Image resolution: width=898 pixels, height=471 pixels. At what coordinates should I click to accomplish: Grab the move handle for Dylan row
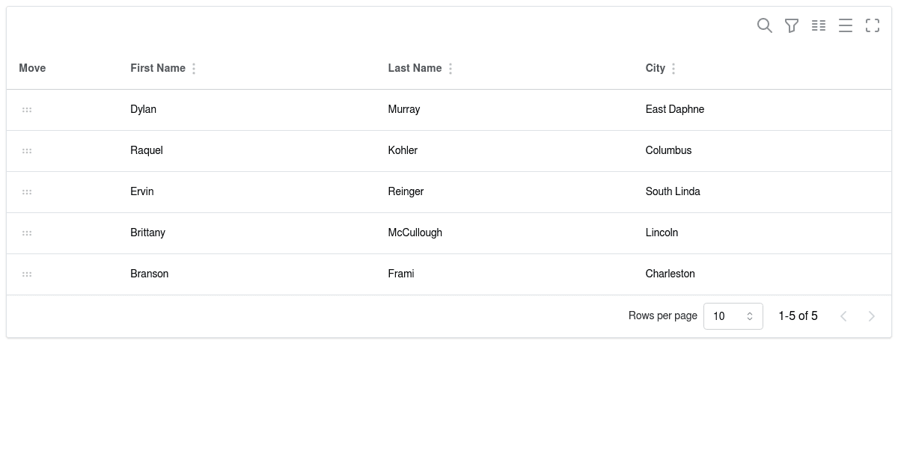[x=27, y=110]
